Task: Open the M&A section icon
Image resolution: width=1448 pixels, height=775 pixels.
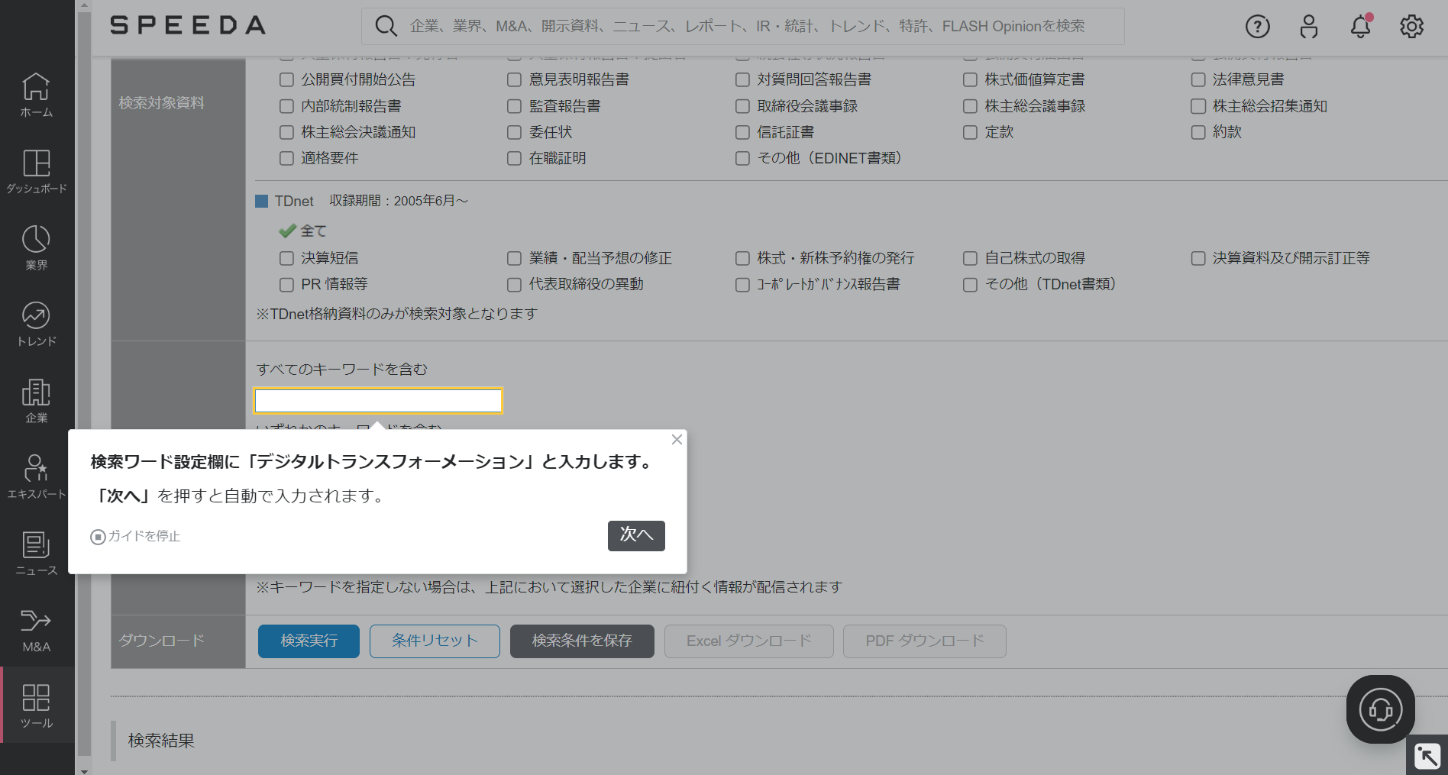Action: point(36,628)
